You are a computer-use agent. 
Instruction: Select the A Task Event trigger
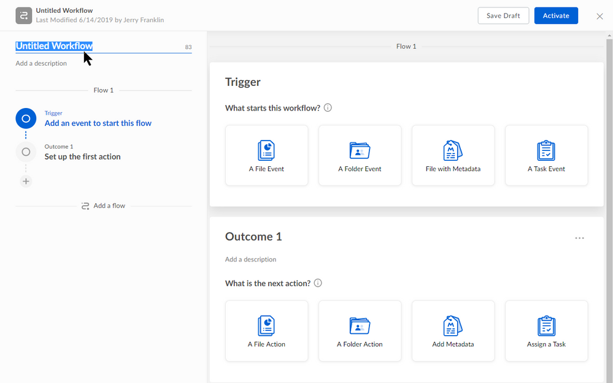(546, 155)
